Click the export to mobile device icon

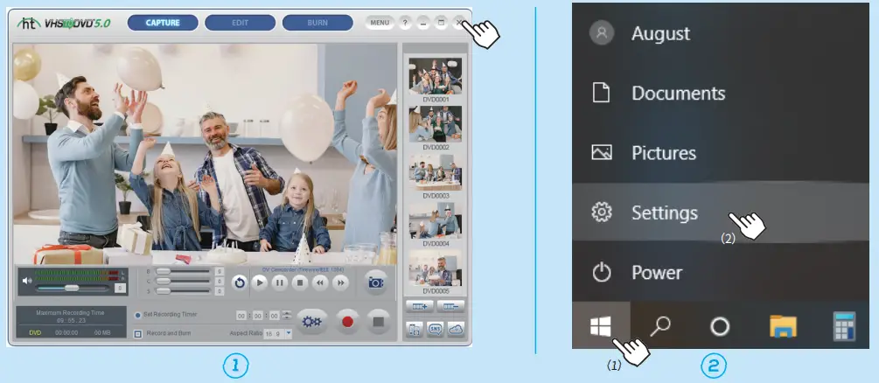[415, 330]
